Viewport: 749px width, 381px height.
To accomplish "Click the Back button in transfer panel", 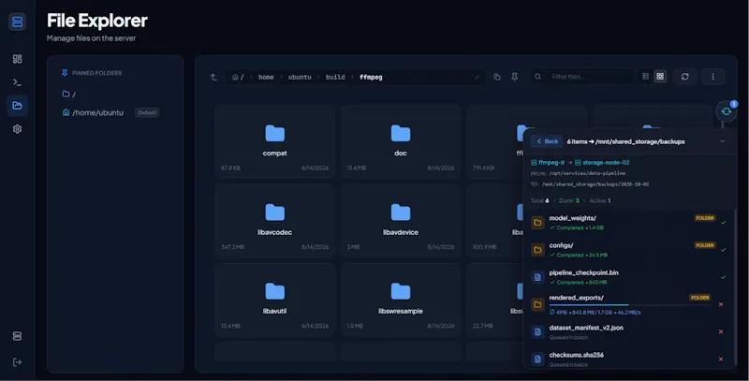I will pos(547,141).
